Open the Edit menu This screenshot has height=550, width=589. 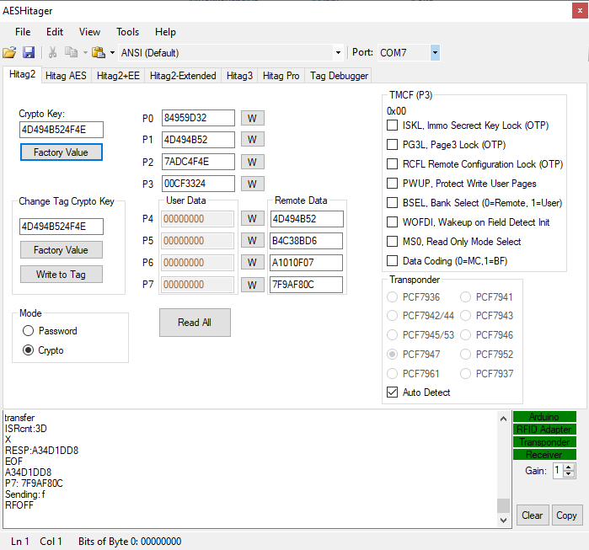tap(55, 32)
